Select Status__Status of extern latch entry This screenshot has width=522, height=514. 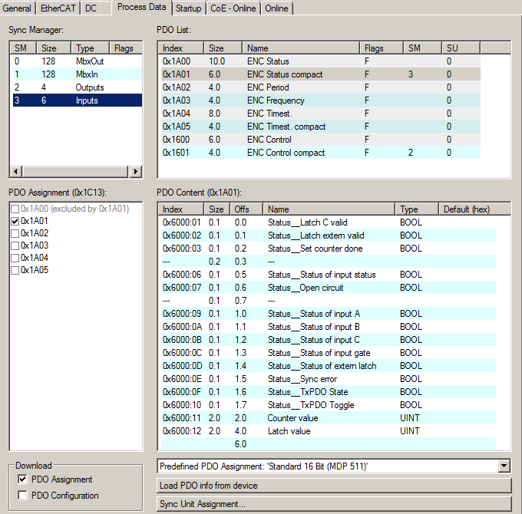(329, 366)
